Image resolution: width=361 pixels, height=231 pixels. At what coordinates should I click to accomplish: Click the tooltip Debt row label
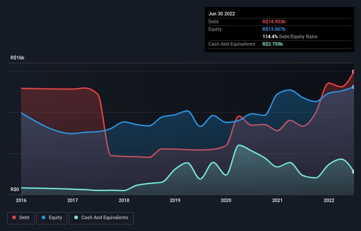pos(213,22)
